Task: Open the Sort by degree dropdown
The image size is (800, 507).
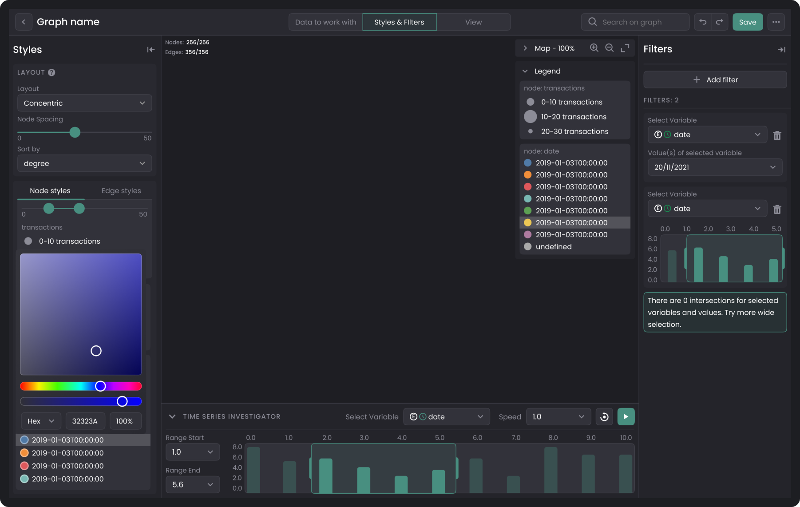Action: 84,163
